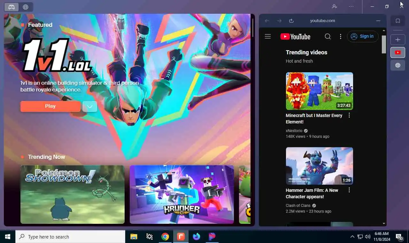This screenshot has height=243, width=409.
Task: Click the globe icon in the right sidebar
Action: tap(398, 65)
